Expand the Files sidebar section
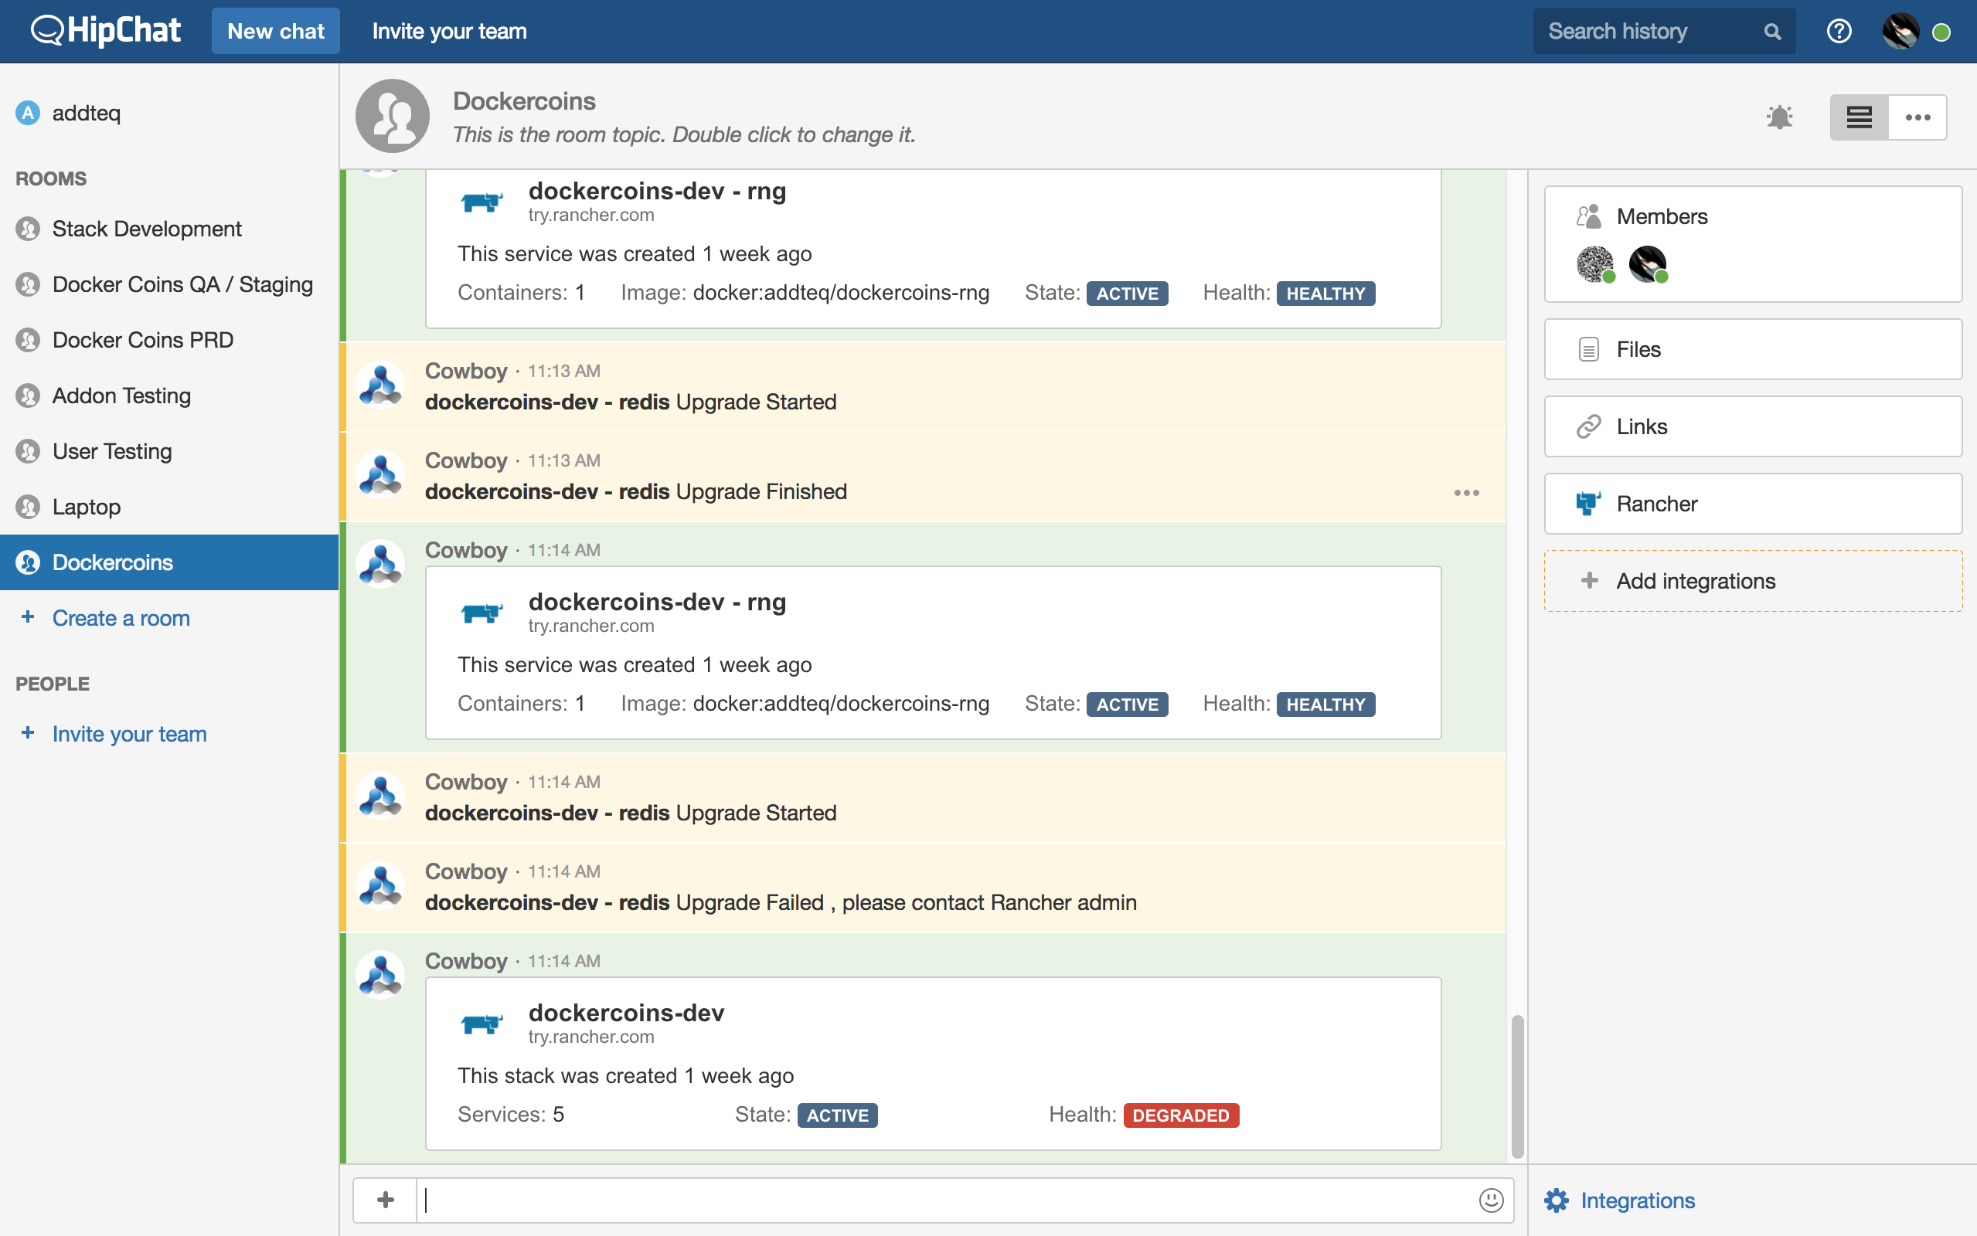 tap(1752, 349)
